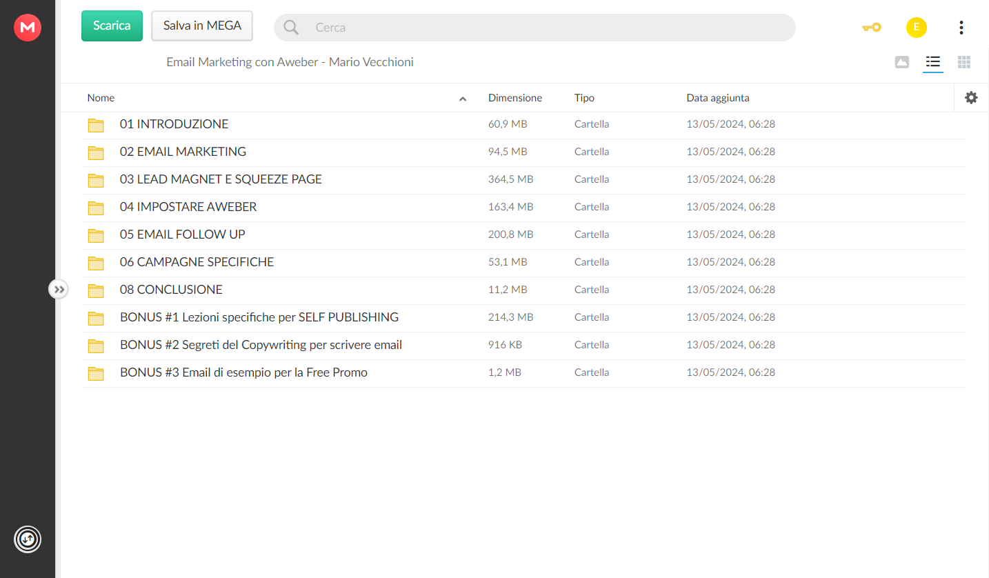
Task: Click the 53,1 MB size value
Action: (508, 262)
